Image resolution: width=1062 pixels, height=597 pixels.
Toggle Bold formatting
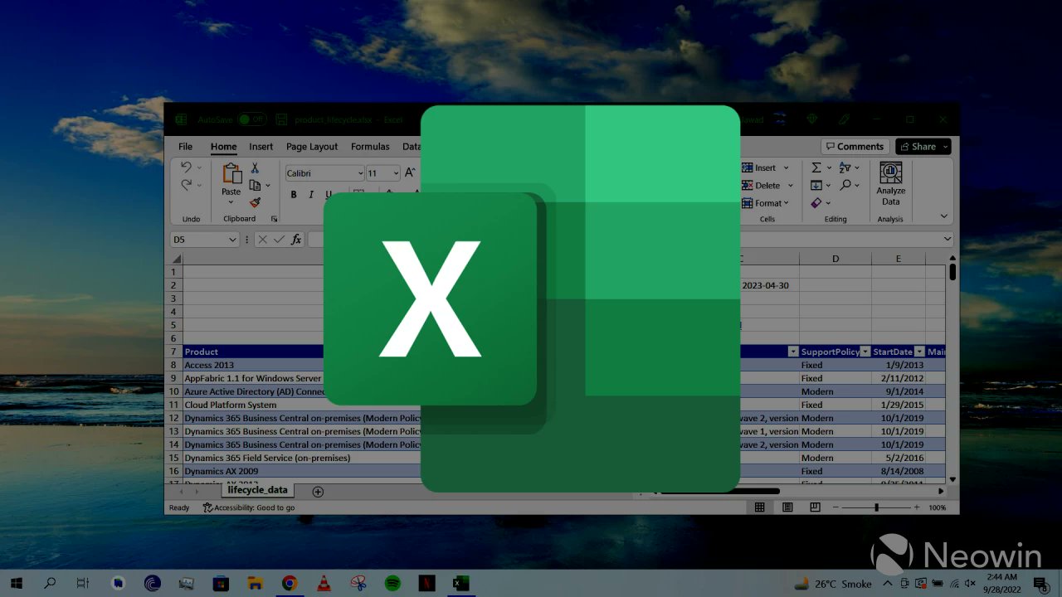(x=293, y=194)
